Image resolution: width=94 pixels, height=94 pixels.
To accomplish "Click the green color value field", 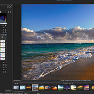I will (x=3, y=49).
